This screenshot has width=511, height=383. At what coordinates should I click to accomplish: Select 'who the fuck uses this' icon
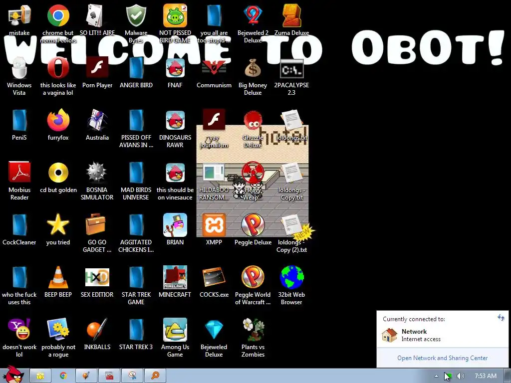[19, 277]
